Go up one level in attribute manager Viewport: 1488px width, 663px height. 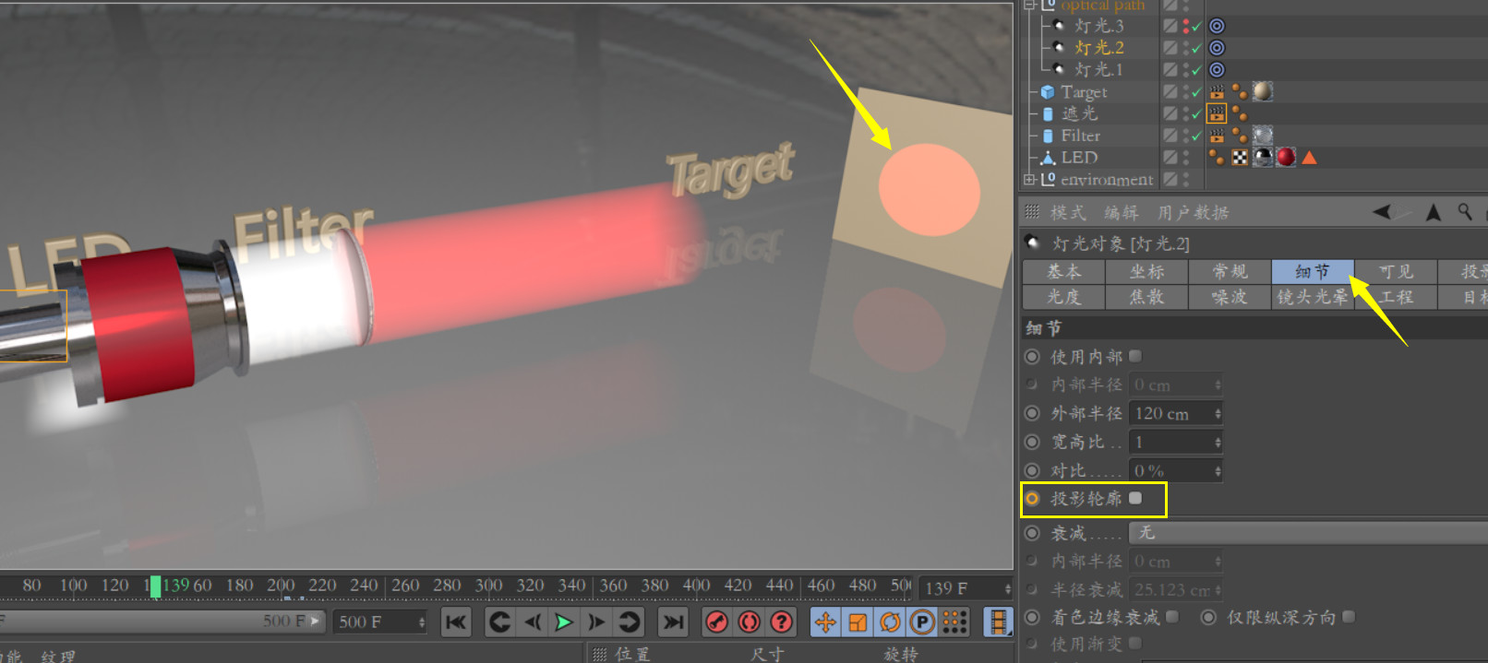pyautogui.click(x=1434, y=212)
